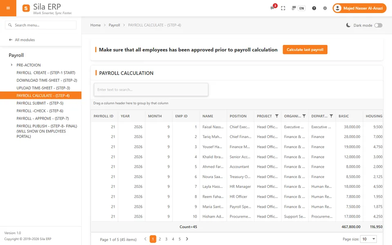Image resolution: width=392 pixels, height=245 pixels.
Task: Open the chat messages icon with badge
Action: coord(272,8)
